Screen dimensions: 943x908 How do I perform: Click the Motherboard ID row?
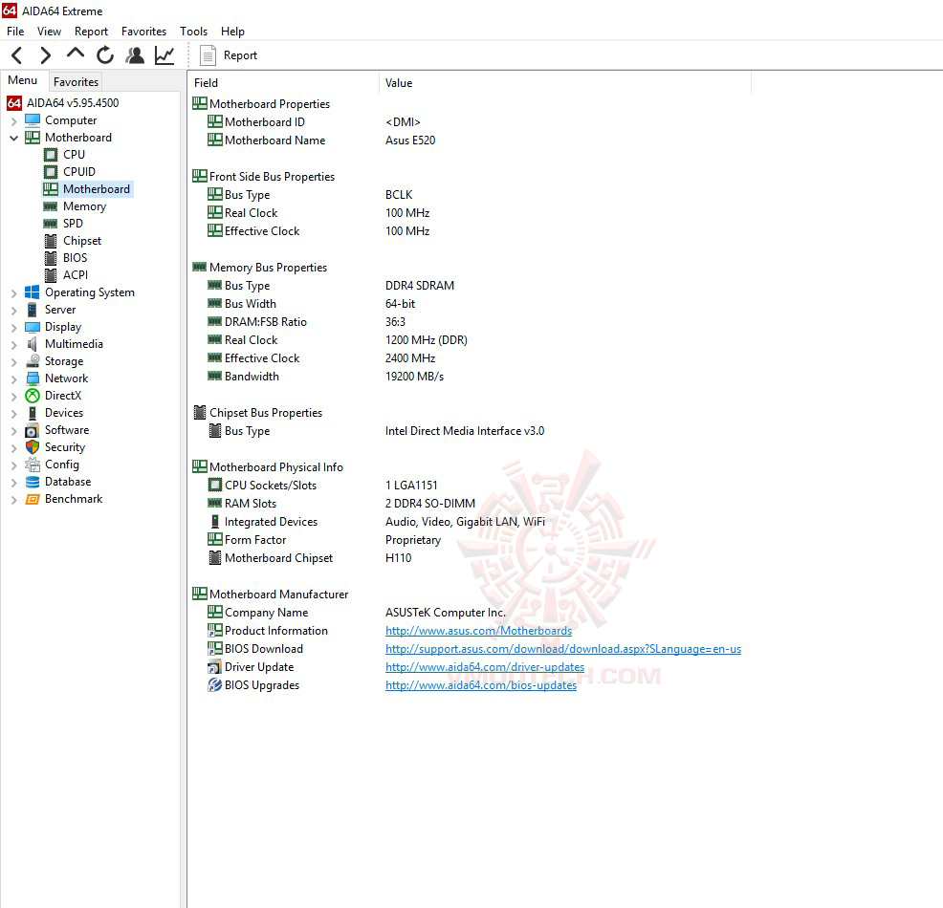click(x=471, y=122)
